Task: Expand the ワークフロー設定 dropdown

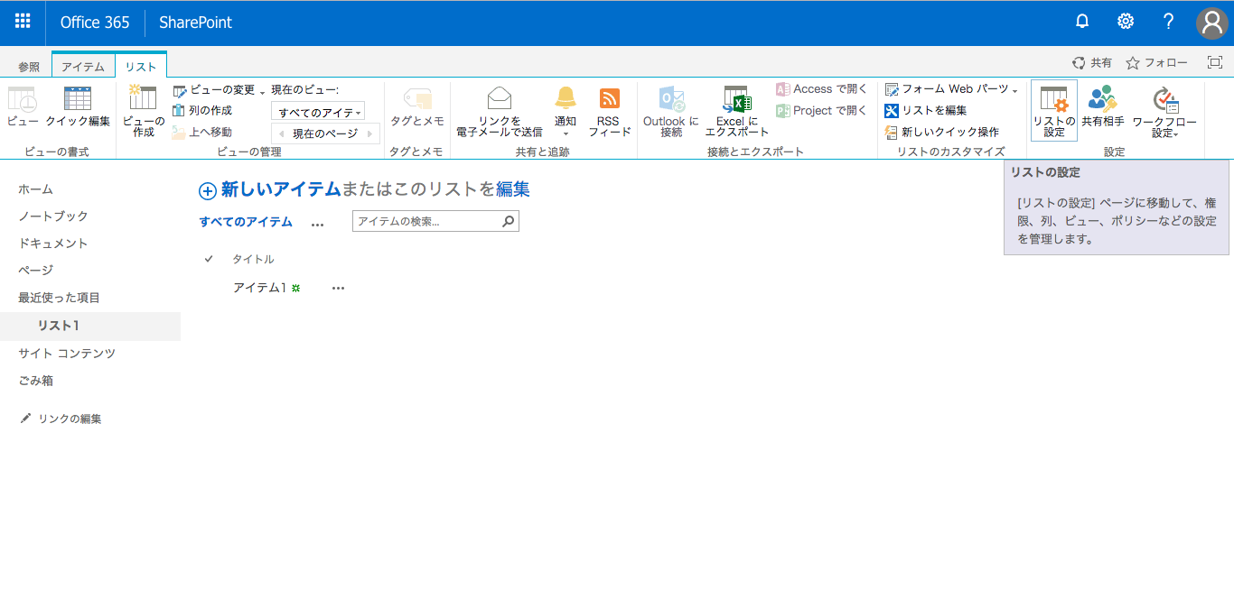Action: [1162, 108]
